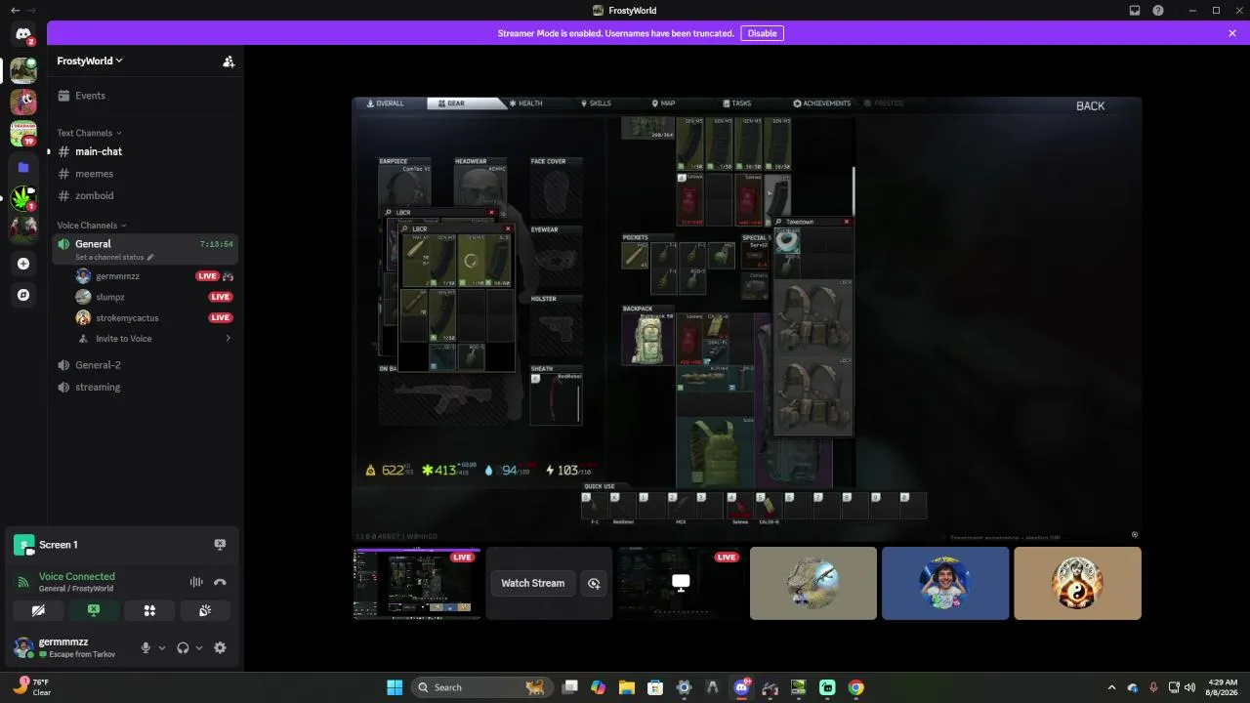Click the Voice Connected status text

[x=77, y=577]
